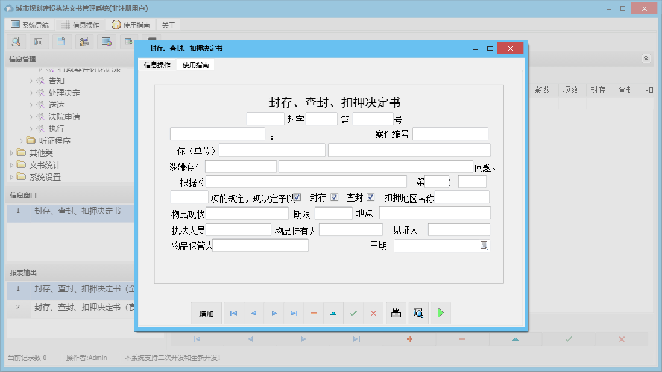Screen dimensions: 662x372
Task: Go to the last record arrow
Action: [x=294, y=313]
